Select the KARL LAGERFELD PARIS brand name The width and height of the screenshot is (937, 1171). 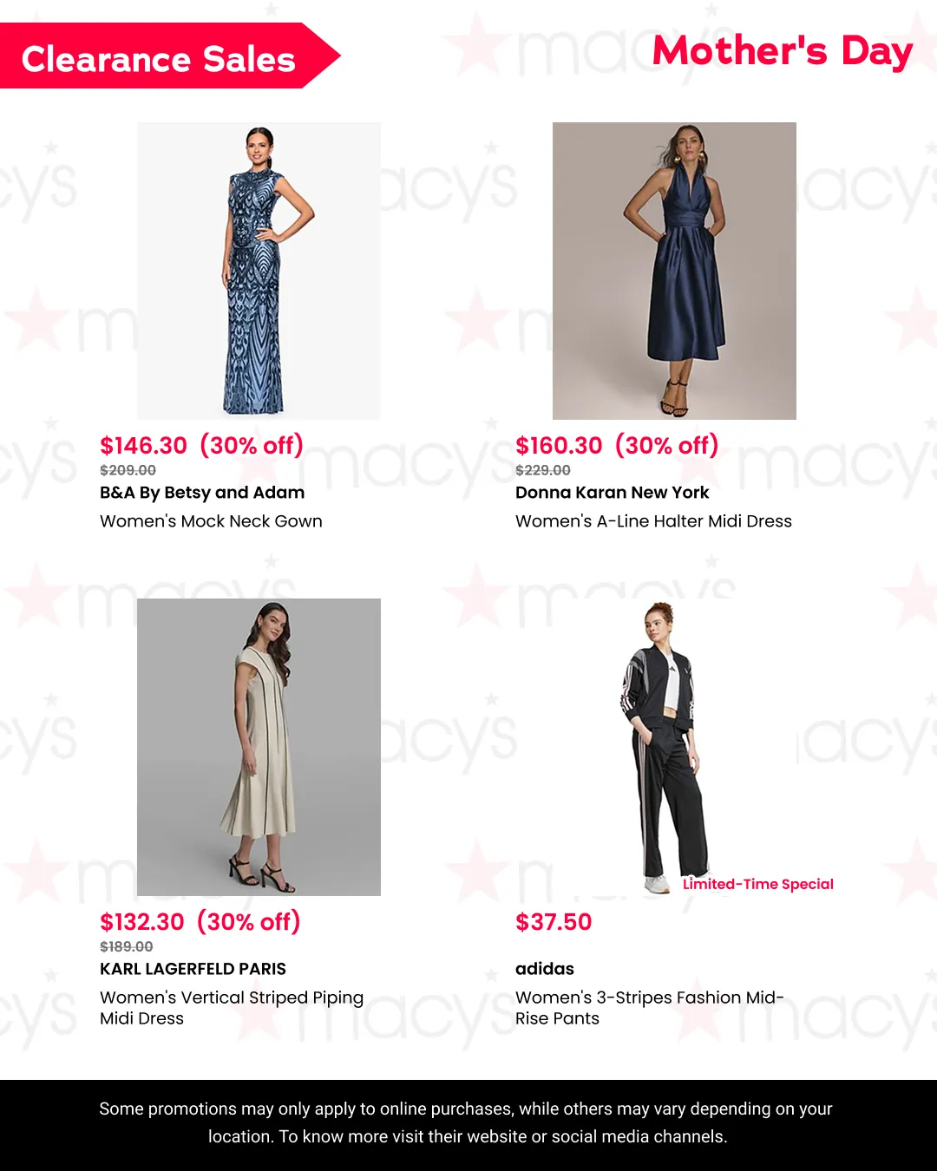coord(193,969)
